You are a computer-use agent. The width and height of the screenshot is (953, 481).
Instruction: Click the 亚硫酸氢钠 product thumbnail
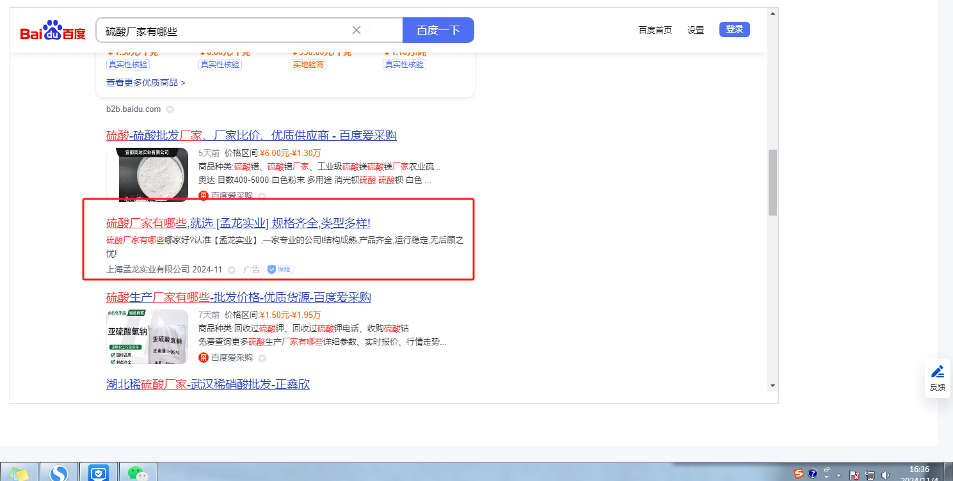pyautogui.click(x=147, y=336)
